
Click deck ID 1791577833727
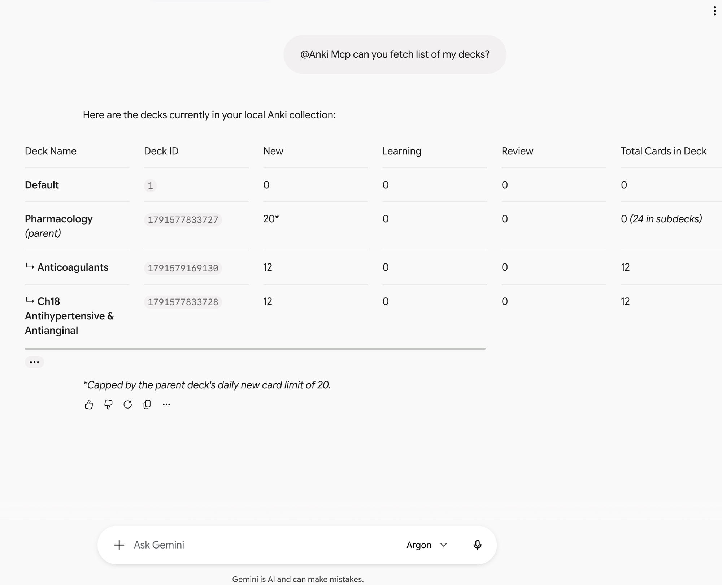(x=183, y=220)
